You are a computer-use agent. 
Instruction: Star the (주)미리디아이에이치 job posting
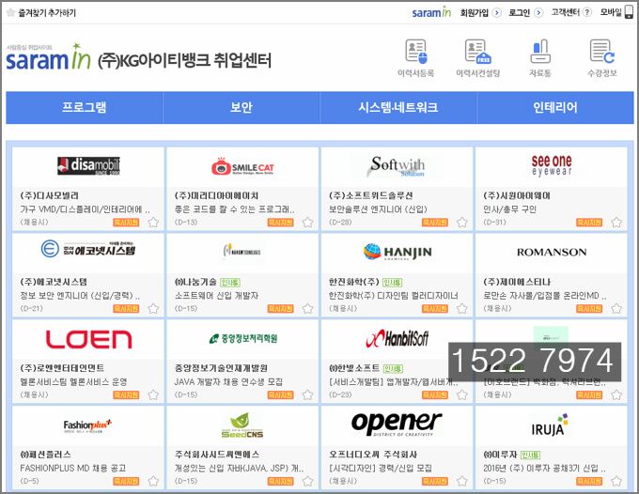(x=307, y=223)
